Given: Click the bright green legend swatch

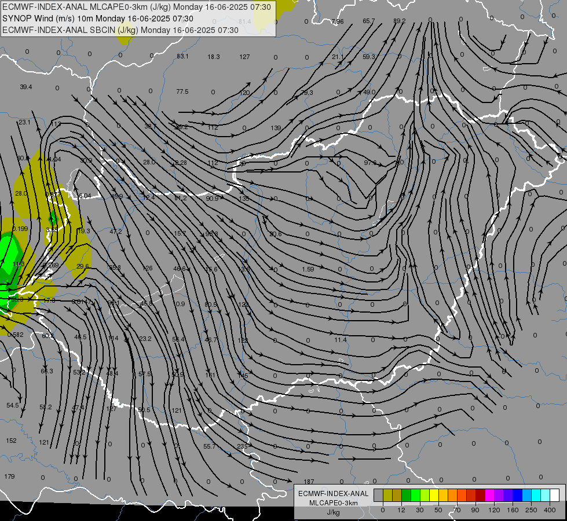Looking at the screenshot, I should [x=415, y=496].
